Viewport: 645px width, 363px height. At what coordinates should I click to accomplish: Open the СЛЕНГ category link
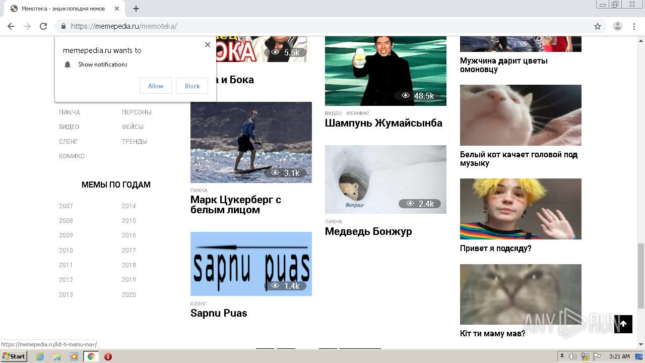(69, 142)
